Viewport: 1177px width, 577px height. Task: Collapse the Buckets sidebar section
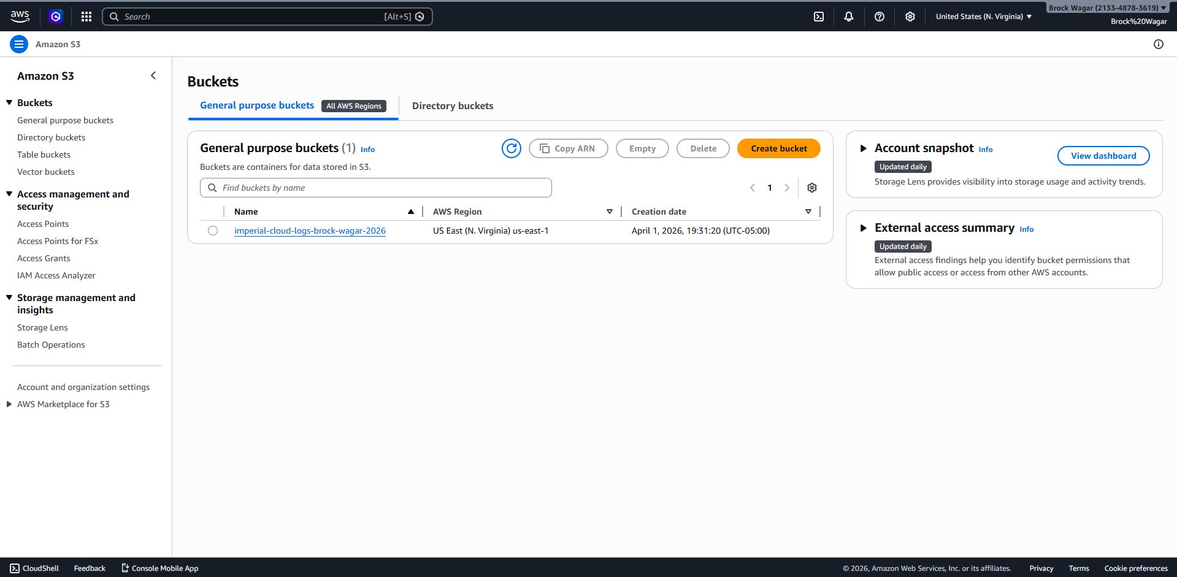pyautogui.click(x=9, y=102)
